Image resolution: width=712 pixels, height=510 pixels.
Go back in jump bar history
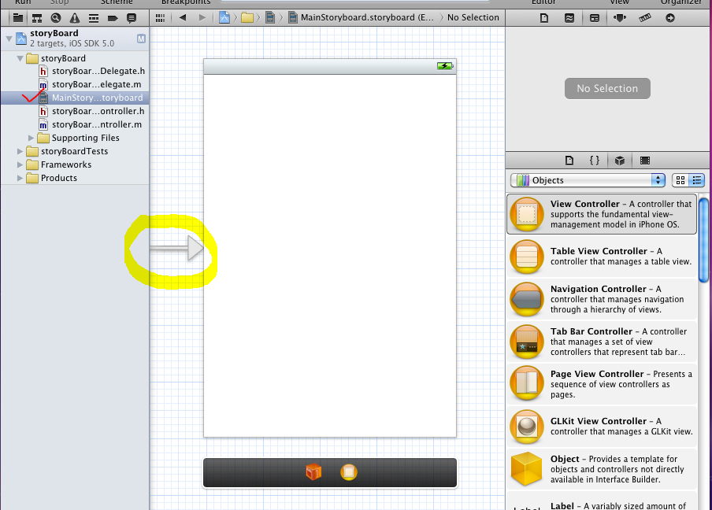(183, 17)
